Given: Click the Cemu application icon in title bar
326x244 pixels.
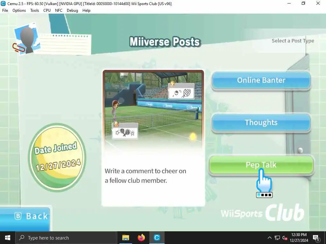Looking at the screenshot, I should coord(3,3).
